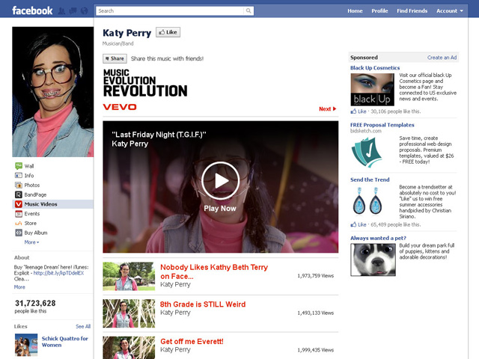The height and width of the screenshot is (359, 479).
Task: Open messages icon in top bar
Action: click(73, 11)
